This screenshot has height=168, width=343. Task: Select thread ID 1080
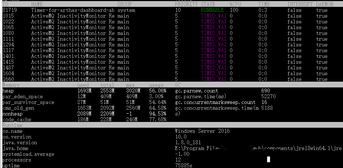pos(8,33)
